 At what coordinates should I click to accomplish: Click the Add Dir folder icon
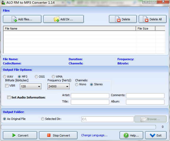pyautogui.click(x=56, y=19)
